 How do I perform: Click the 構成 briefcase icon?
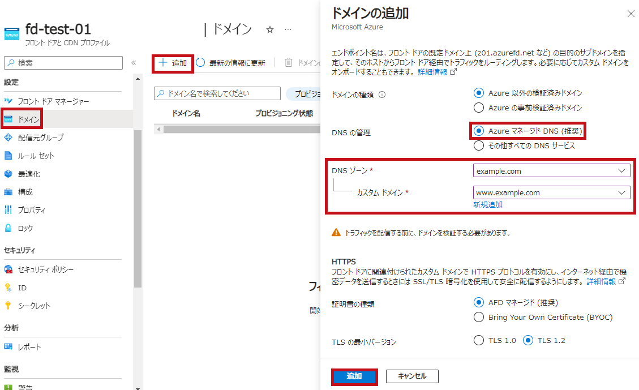tap(8, 191)
